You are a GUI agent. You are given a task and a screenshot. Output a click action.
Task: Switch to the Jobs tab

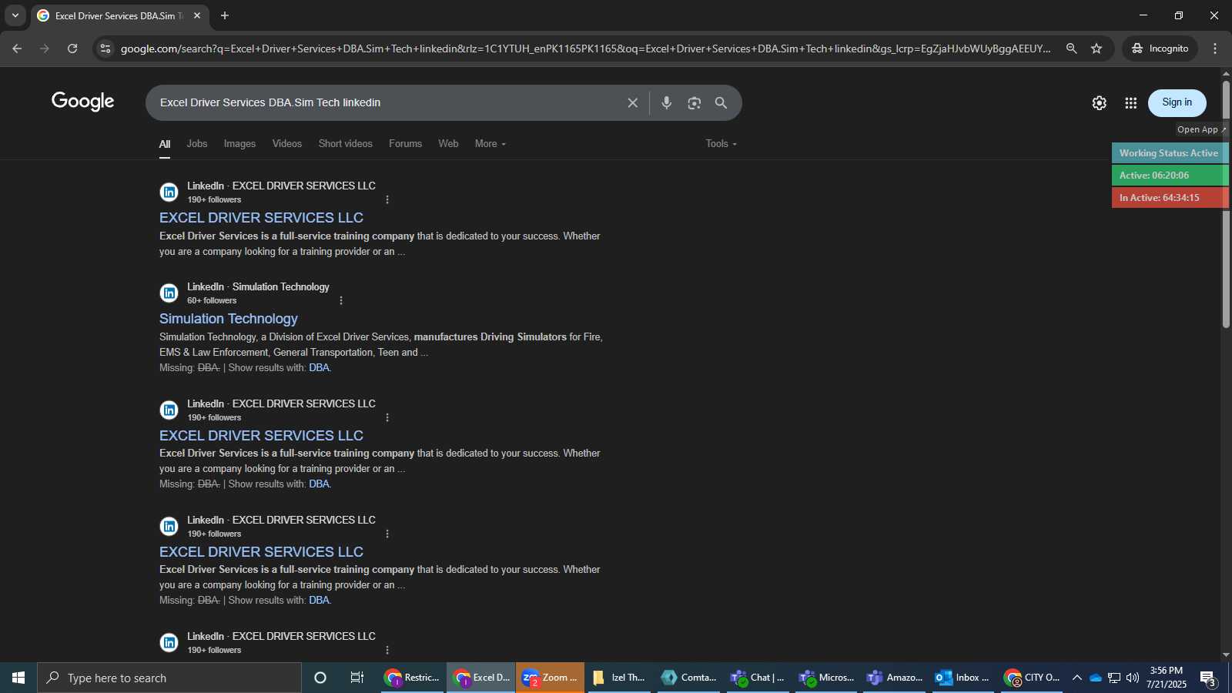[197, 144]
